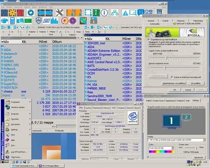Expand the Favorites submenu in Start menu
Viewport: 210px width, 168px height.
(x=18, y=119)
